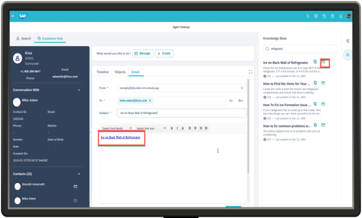Open 'How to fix common problems w...' article
Screen dimensions: 362x218
point(287,126)
